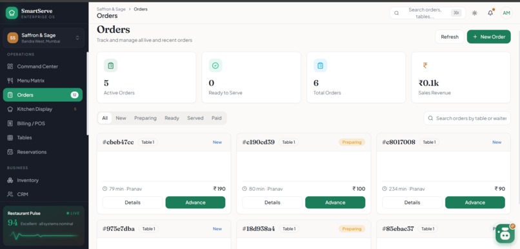The image size is (520, 249).
Task: Open Command Center in sidebar
Action: 43,66
